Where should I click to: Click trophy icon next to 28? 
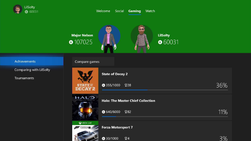(126, 85)
